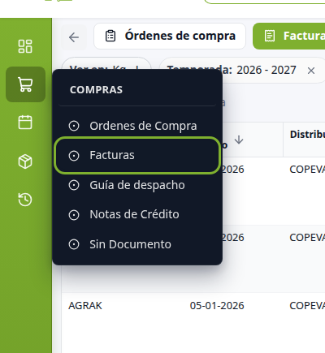This screenshot has width=325, height=353.
Task: Choose Sin Documento menu entry
Action: pos(137,244)
